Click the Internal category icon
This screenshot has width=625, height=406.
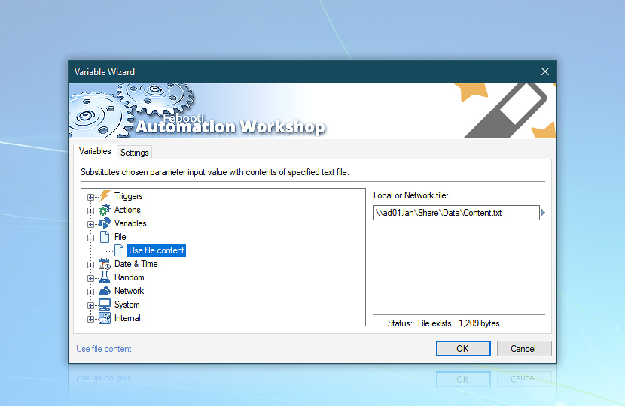click(x=105, y=318)
